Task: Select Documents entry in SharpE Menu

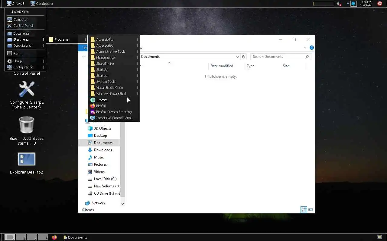Action: click(x=25, y=33)
